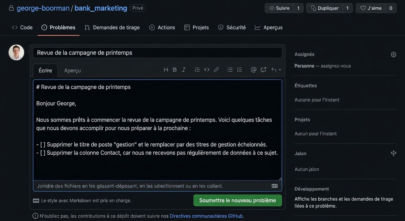
Task: Open the Assignés gear settings
Action: 393,54
